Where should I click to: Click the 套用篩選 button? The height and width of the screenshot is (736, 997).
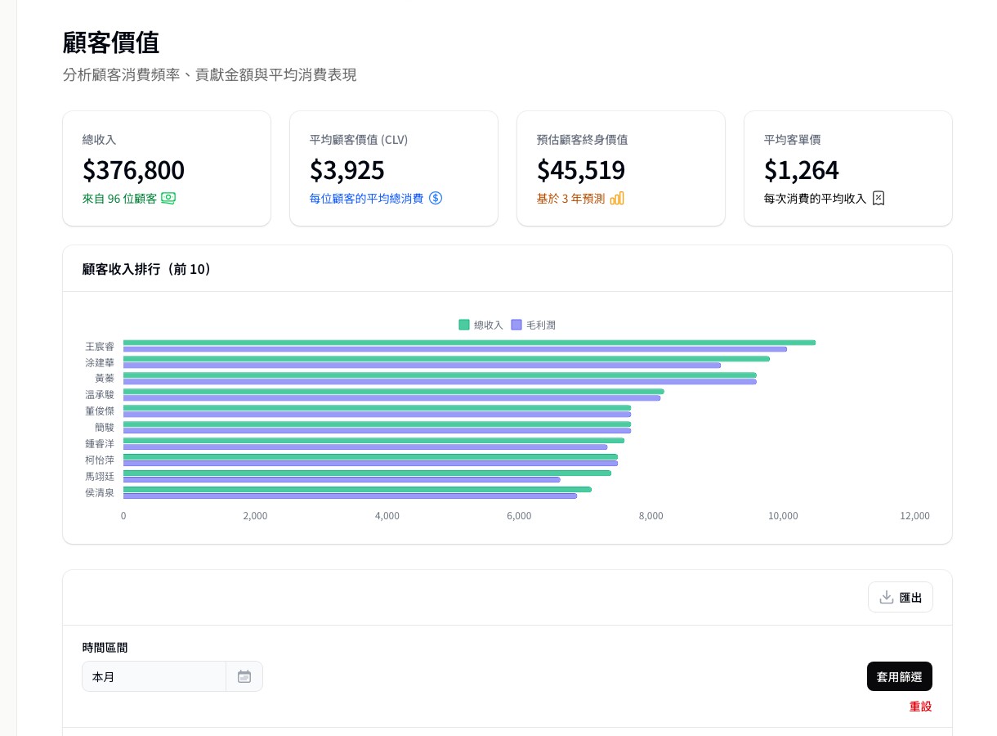[x=899, y=676]
